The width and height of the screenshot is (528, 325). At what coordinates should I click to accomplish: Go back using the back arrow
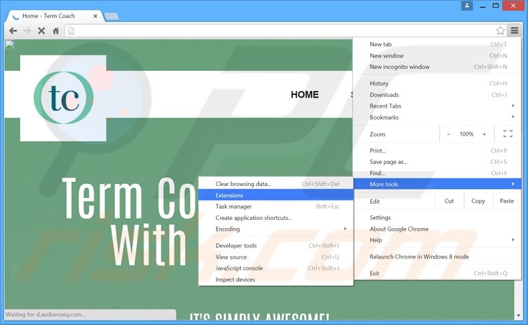[x=13, y=31]
